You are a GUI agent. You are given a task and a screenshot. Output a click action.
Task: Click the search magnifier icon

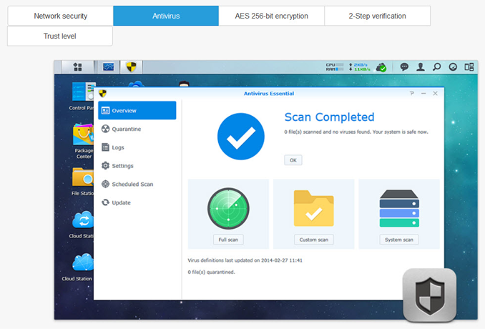click(437, 67)
